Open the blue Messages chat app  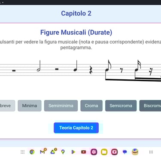tap(125, 152)
